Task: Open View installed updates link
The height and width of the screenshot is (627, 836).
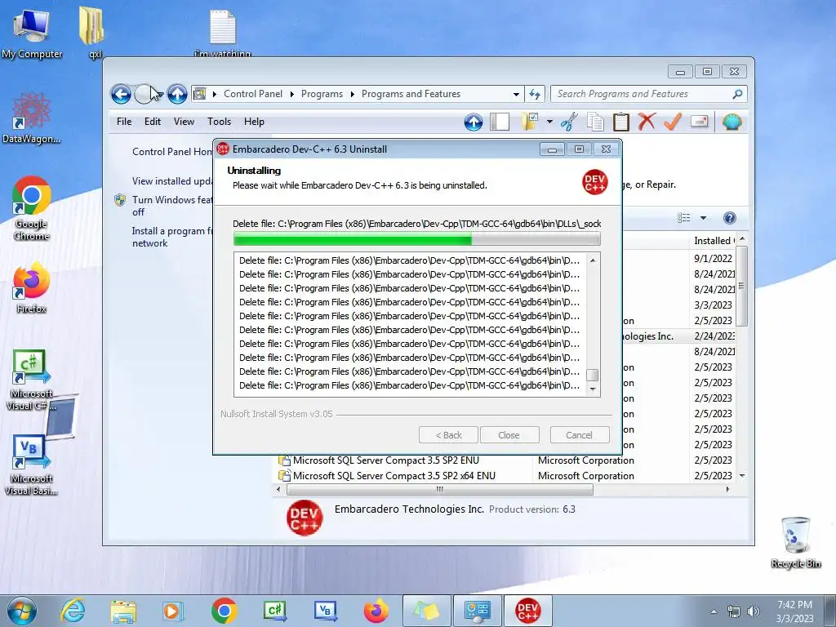Action: [x=172, y=181]
